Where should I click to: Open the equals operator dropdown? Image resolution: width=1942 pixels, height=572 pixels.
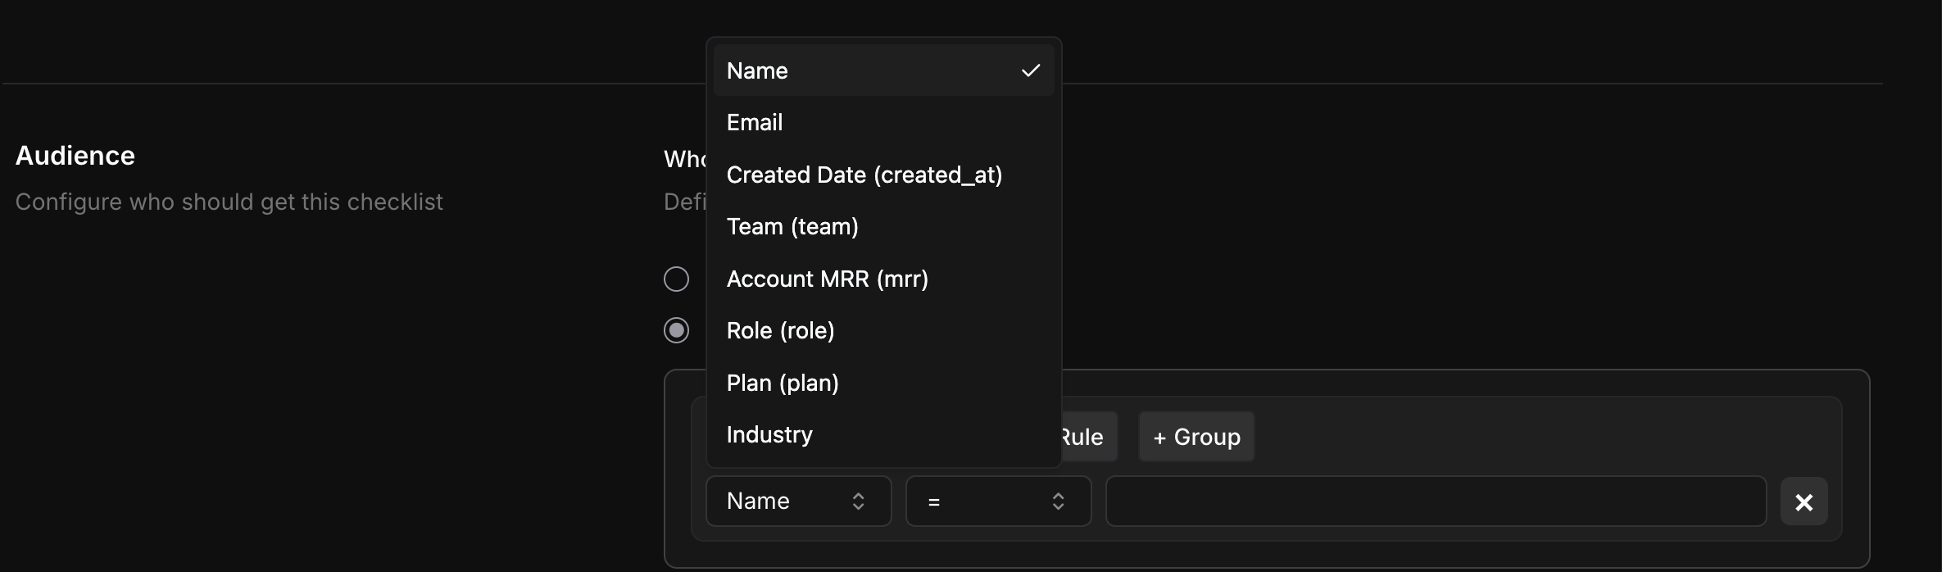coord(997,502)
